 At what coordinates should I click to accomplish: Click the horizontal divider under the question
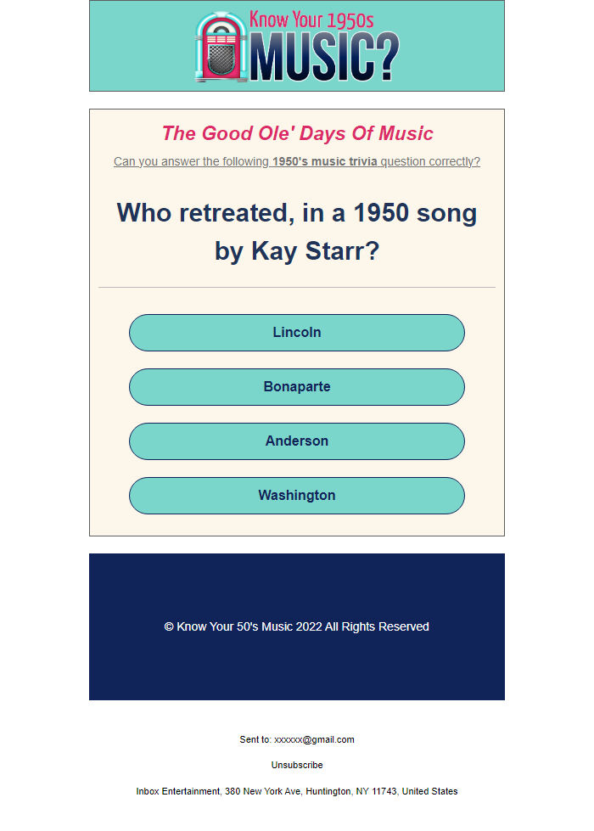pyautogui.click(x=297, y=287)
